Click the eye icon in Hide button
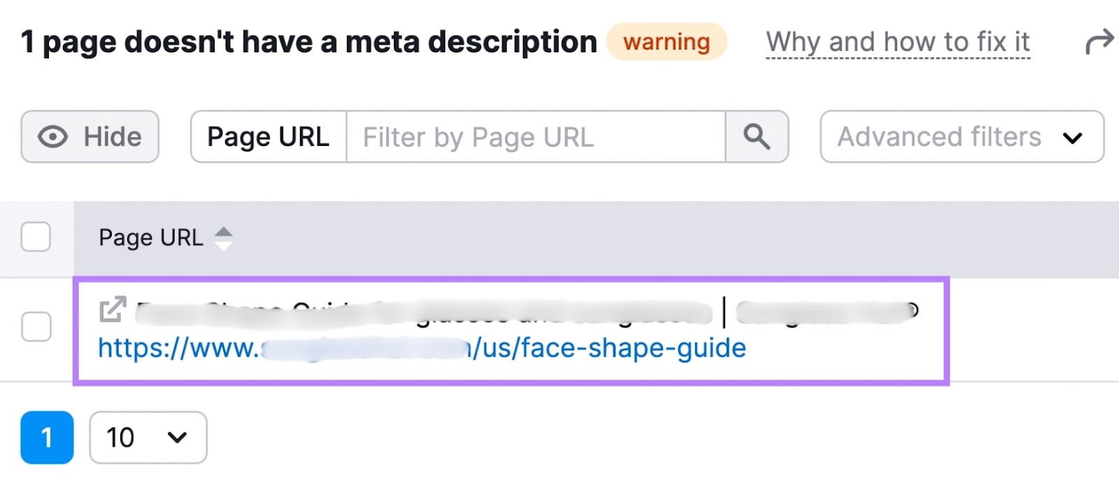Screen dimensions: 1119x479 (x=53, y=137)
